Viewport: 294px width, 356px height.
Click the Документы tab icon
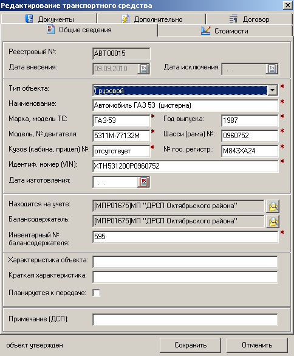29,19
